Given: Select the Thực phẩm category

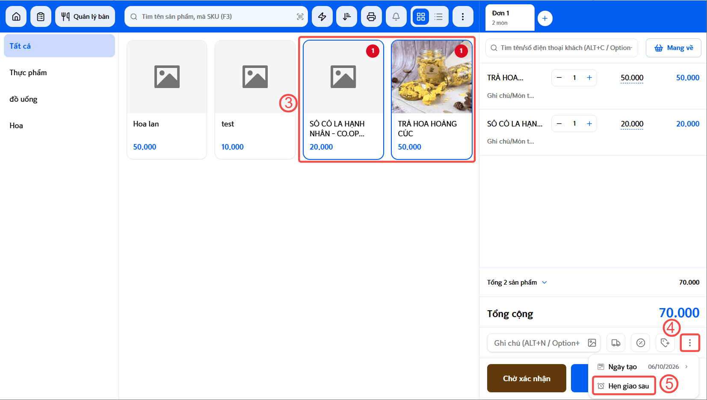Looking at the screenshot, I should tap(59, 73).
